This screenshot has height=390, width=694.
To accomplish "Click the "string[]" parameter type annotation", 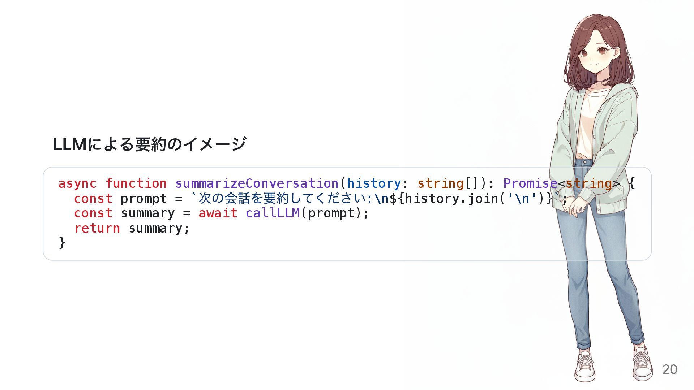I will point(447,183).
